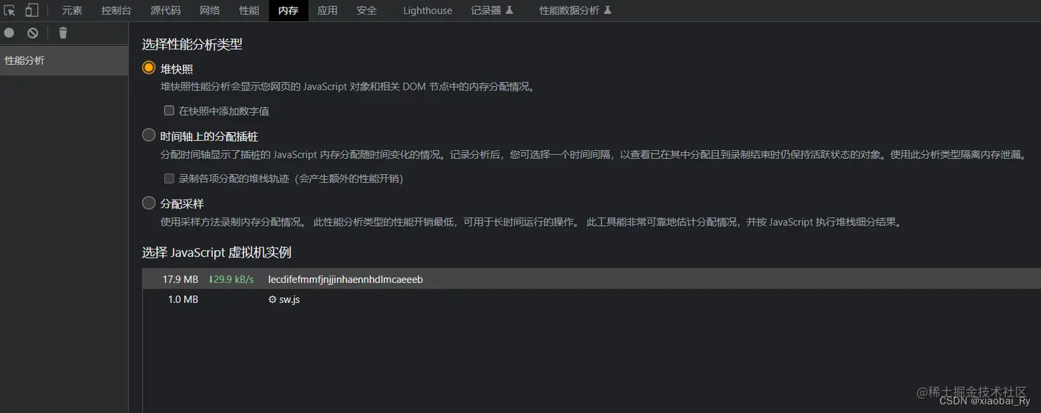Image resolution: width=1041 pixels, height=413 pixels.
Task: Click the trash delete icon
Action: pos(63,32)
